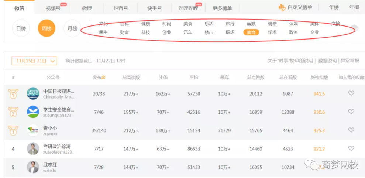Viewport: 365px width, 178px height.
Task: Select the 文化 category
Action: coord(103,24)
